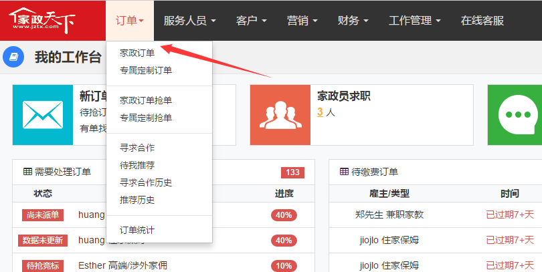
Task: Click the 雇主/类型 column header
Action: click(389, 194)
